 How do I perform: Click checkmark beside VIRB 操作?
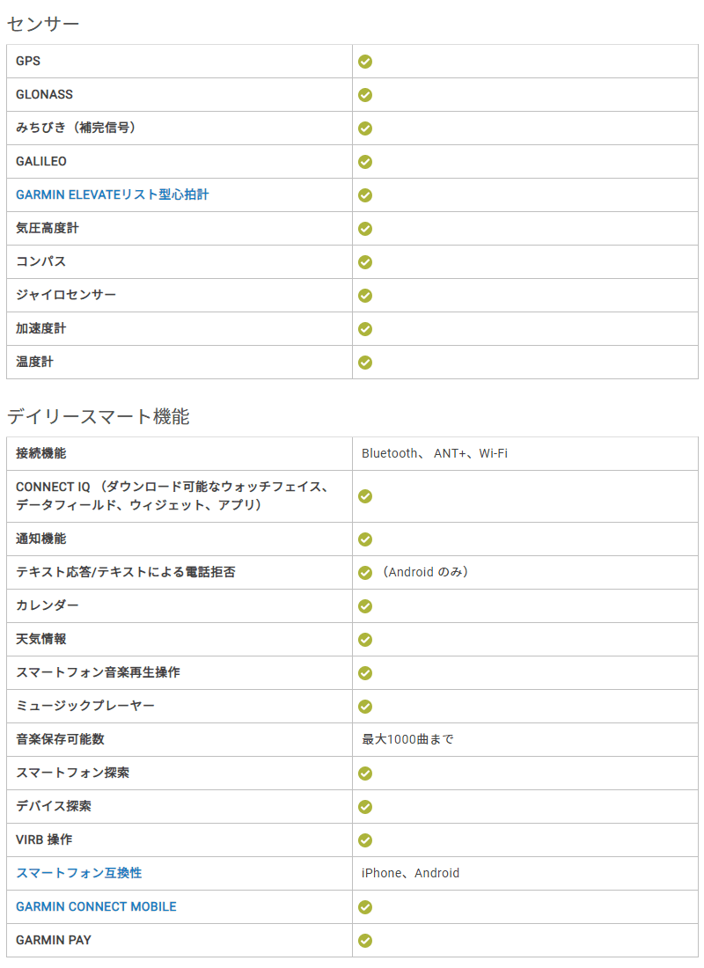click(x=365, y=840)
